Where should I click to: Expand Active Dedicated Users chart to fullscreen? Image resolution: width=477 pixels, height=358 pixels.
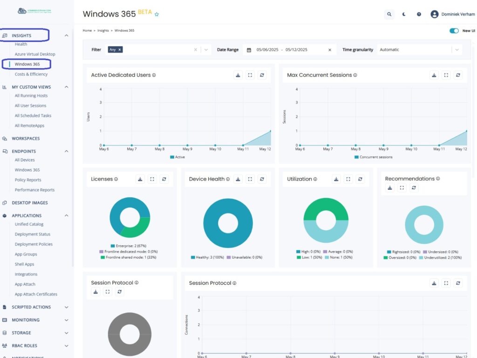tap(250, 75)
